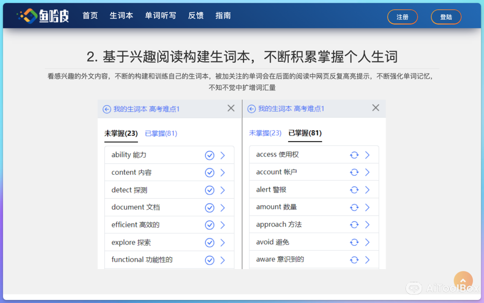Click refresh icon beside alert 警报
This screenshot has width=484, height=303.
pos(354,190)
